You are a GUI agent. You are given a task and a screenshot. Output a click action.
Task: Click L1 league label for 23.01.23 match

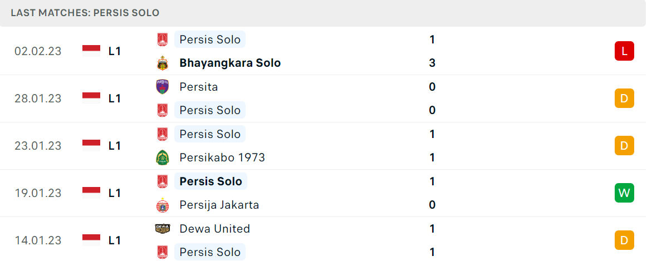tap(114, 146)
